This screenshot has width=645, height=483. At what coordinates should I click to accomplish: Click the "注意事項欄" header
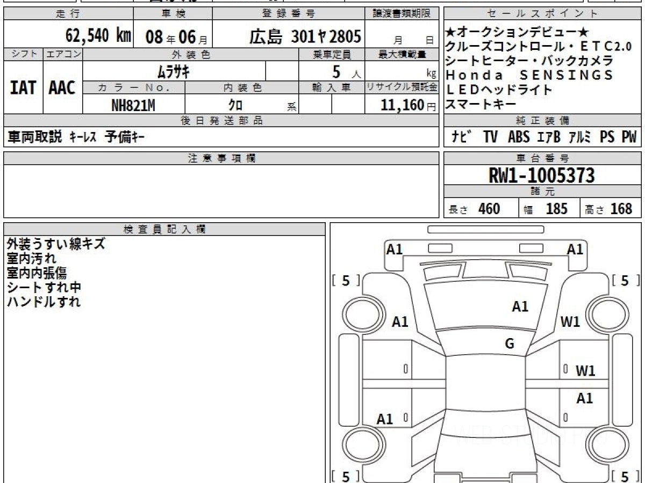click(221, 158)
